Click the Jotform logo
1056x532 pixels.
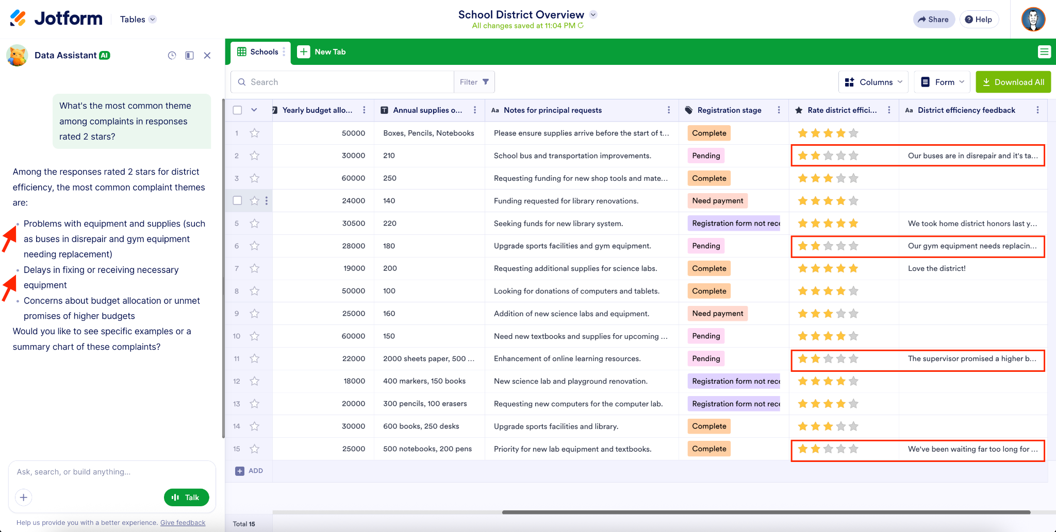point(56,19)
